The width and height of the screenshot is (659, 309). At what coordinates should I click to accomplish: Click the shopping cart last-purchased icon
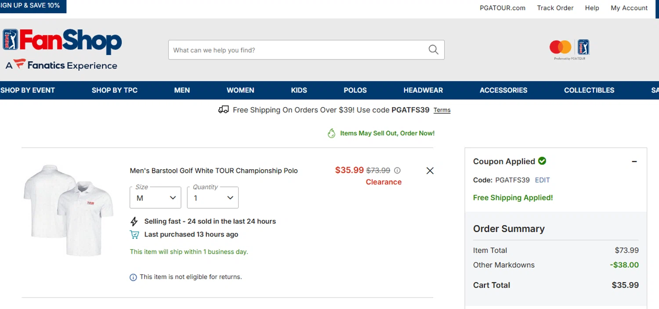point(134,235)
